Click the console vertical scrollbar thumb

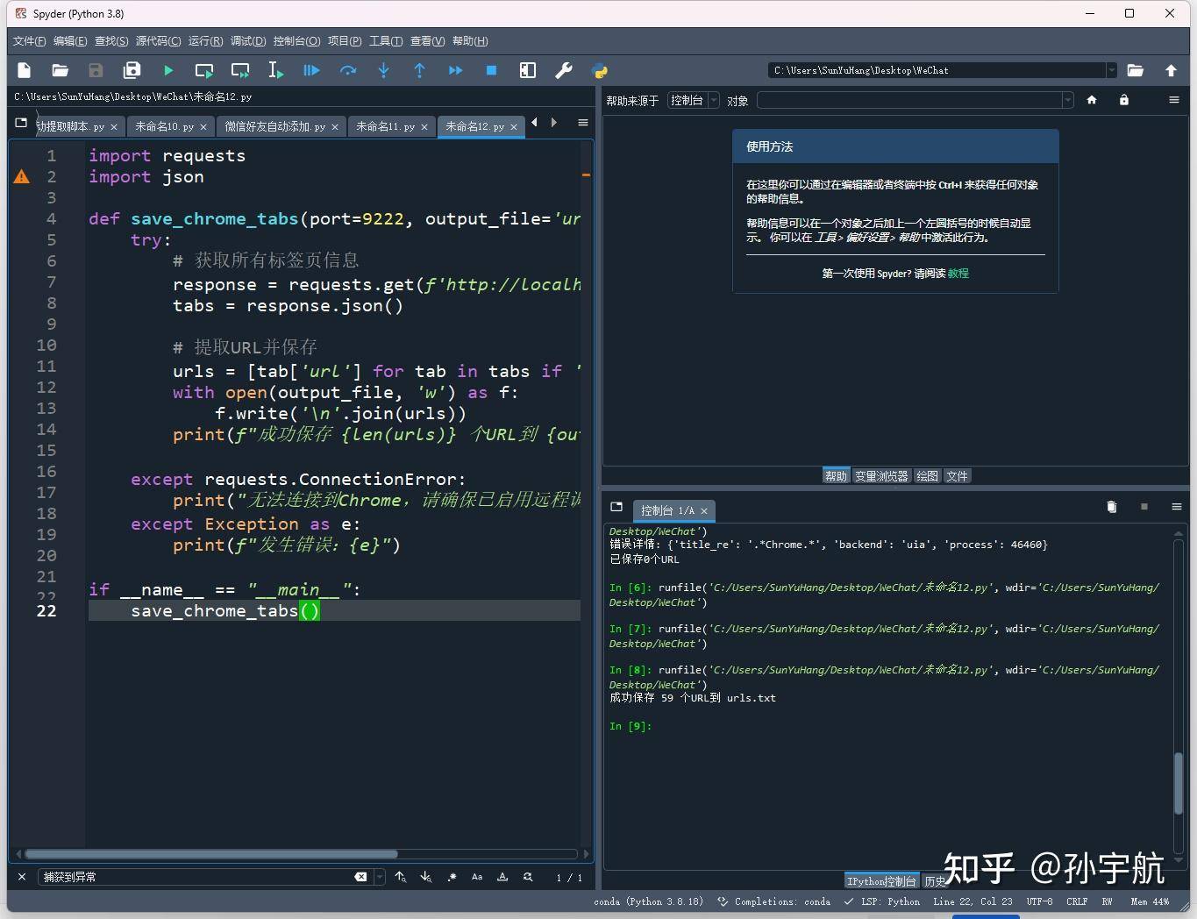point(1179,783)
